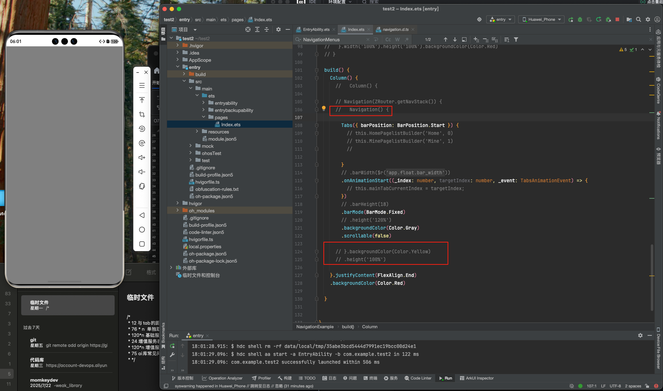Expand the resources folder
Viewport: 663px width, 391px height.
[197, 132]
